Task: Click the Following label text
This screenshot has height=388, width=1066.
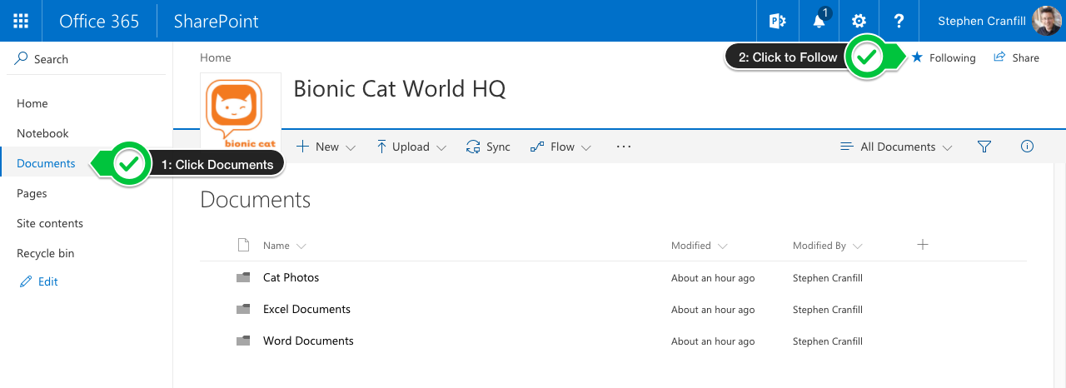Action: tap(953, 57)
